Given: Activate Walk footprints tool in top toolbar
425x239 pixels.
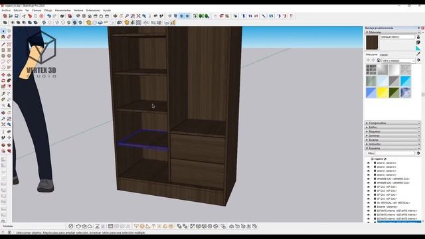Looking at the screenshot, I should click(161, 16).
